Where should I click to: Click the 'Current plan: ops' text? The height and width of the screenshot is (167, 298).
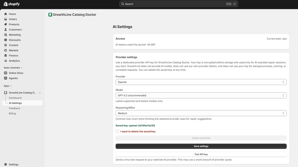[x=276, y=39]
